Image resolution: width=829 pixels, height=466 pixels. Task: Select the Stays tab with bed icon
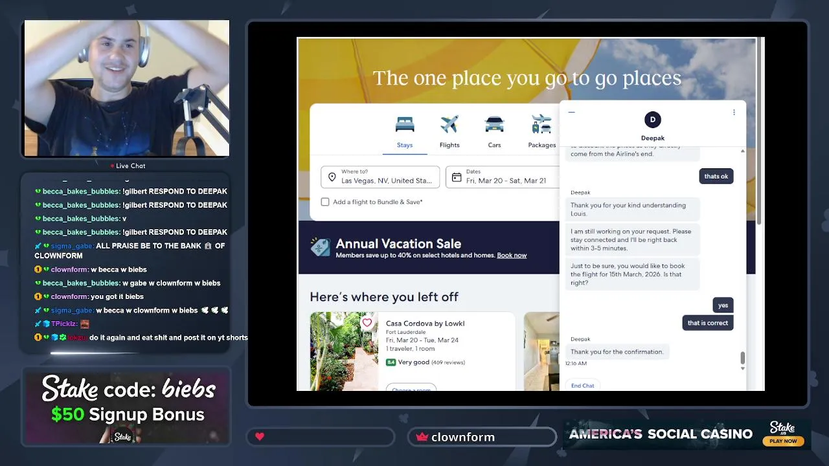pyautogui.click(x=405, y=132)
